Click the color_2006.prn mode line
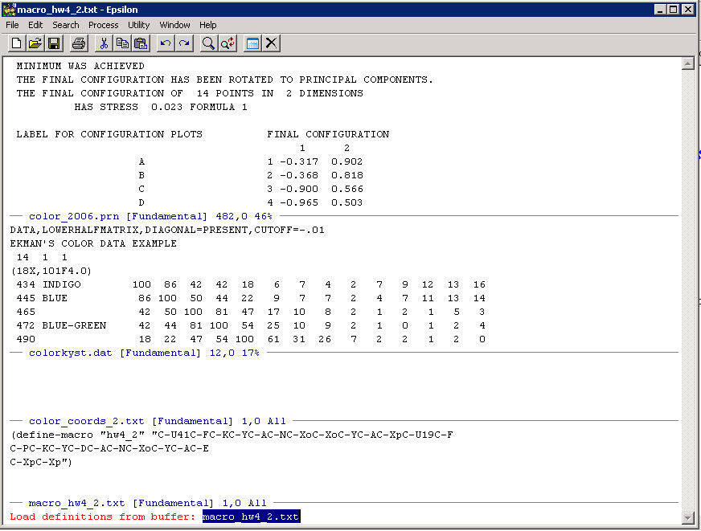This screenshot has height=531, width=701. (x=150, y=217)
